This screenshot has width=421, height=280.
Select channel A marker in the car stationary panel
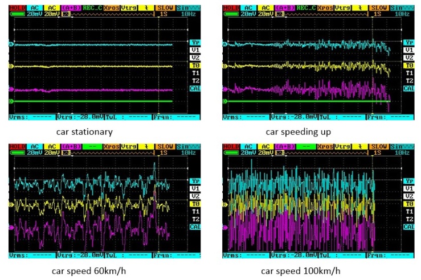pyautogui.click(x=11, y=44)
